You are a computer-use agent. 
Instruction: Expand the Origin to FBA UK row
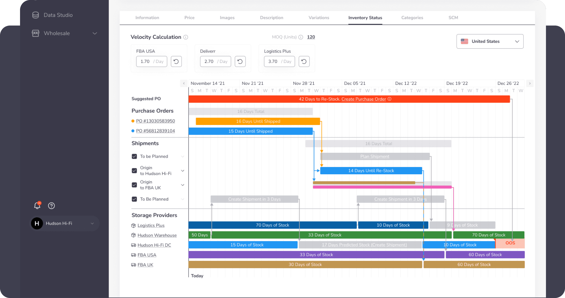point(183,185)
